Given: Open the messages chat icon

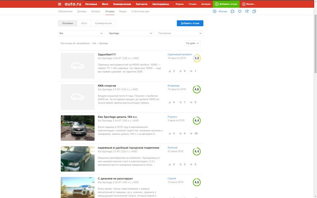Looking at the screenshot, I should (232, 11).
